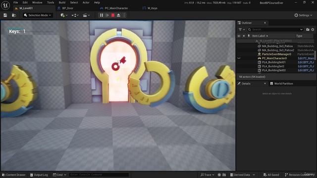Image resolution: width=317 pixels, height=178 pixels.
Task: Open the Selection Mode dropdown
Action: point(38,15)
